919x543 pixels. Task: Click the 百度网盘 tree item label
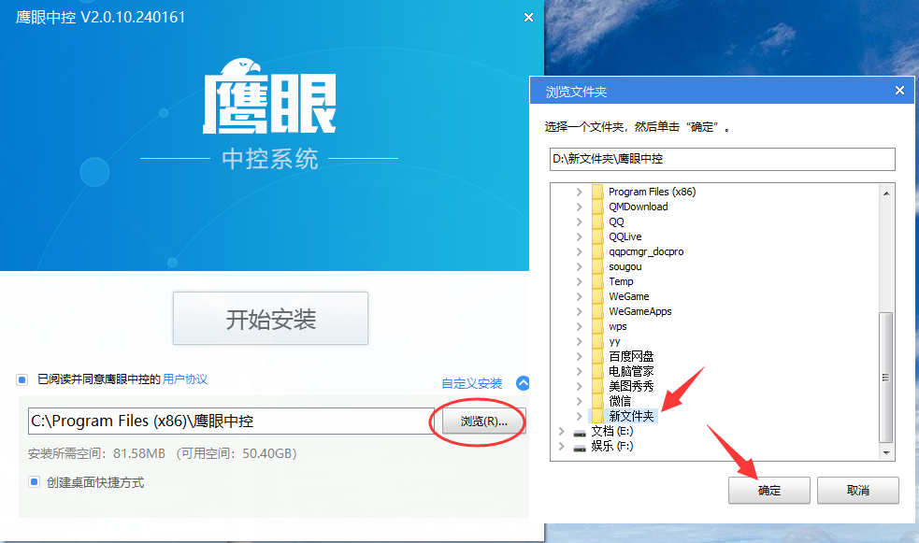(631, 356)
